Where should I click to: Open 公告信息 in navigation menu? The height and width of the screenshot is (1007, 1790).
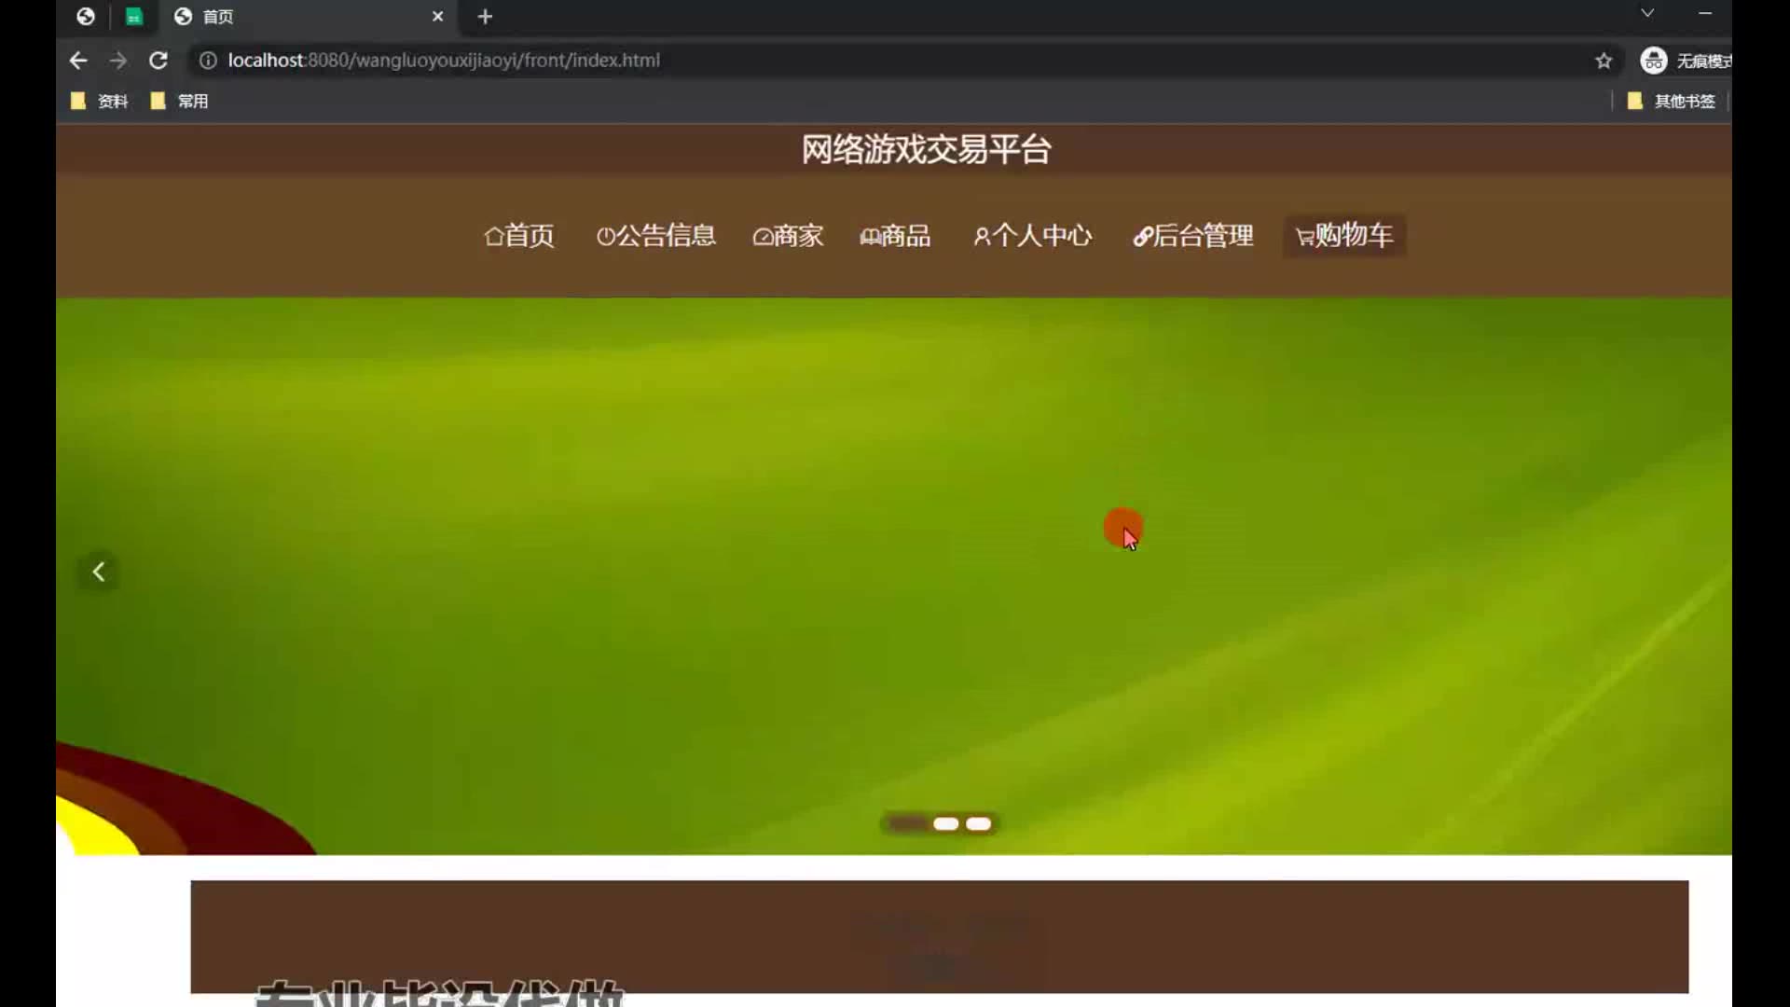pos(656,236)
